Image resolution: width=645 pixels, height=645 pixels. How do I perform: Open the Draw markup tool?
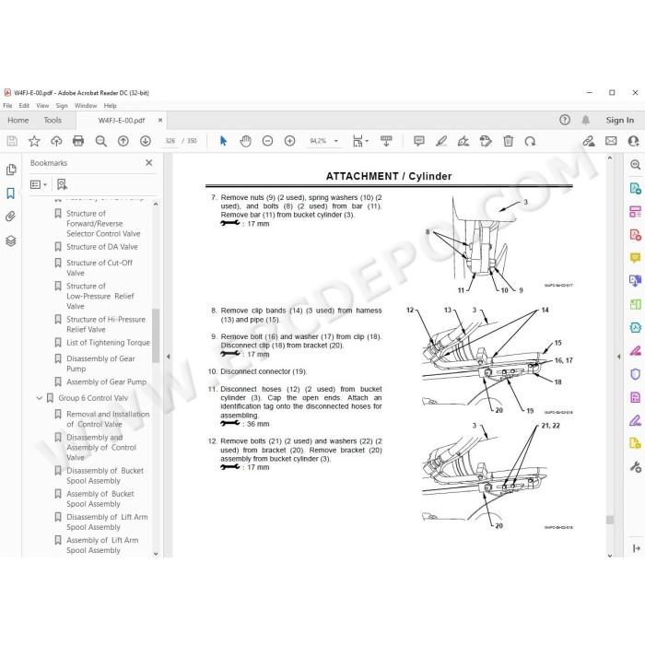pos(463,141)
